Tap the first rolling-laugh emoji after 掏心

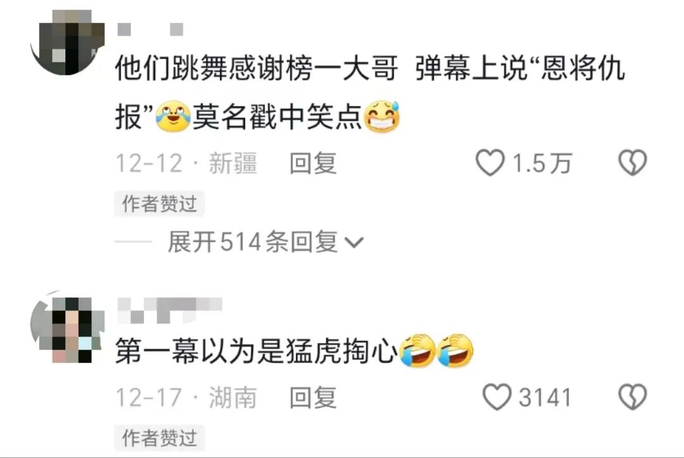click(417, 351)
